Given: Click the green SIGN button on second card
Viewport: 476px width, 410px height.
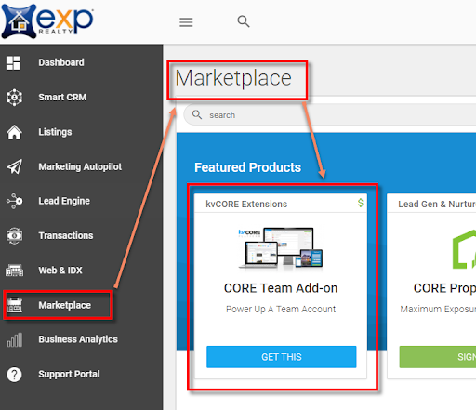Looking at the screenshot, I should click(x=438, y=357).
